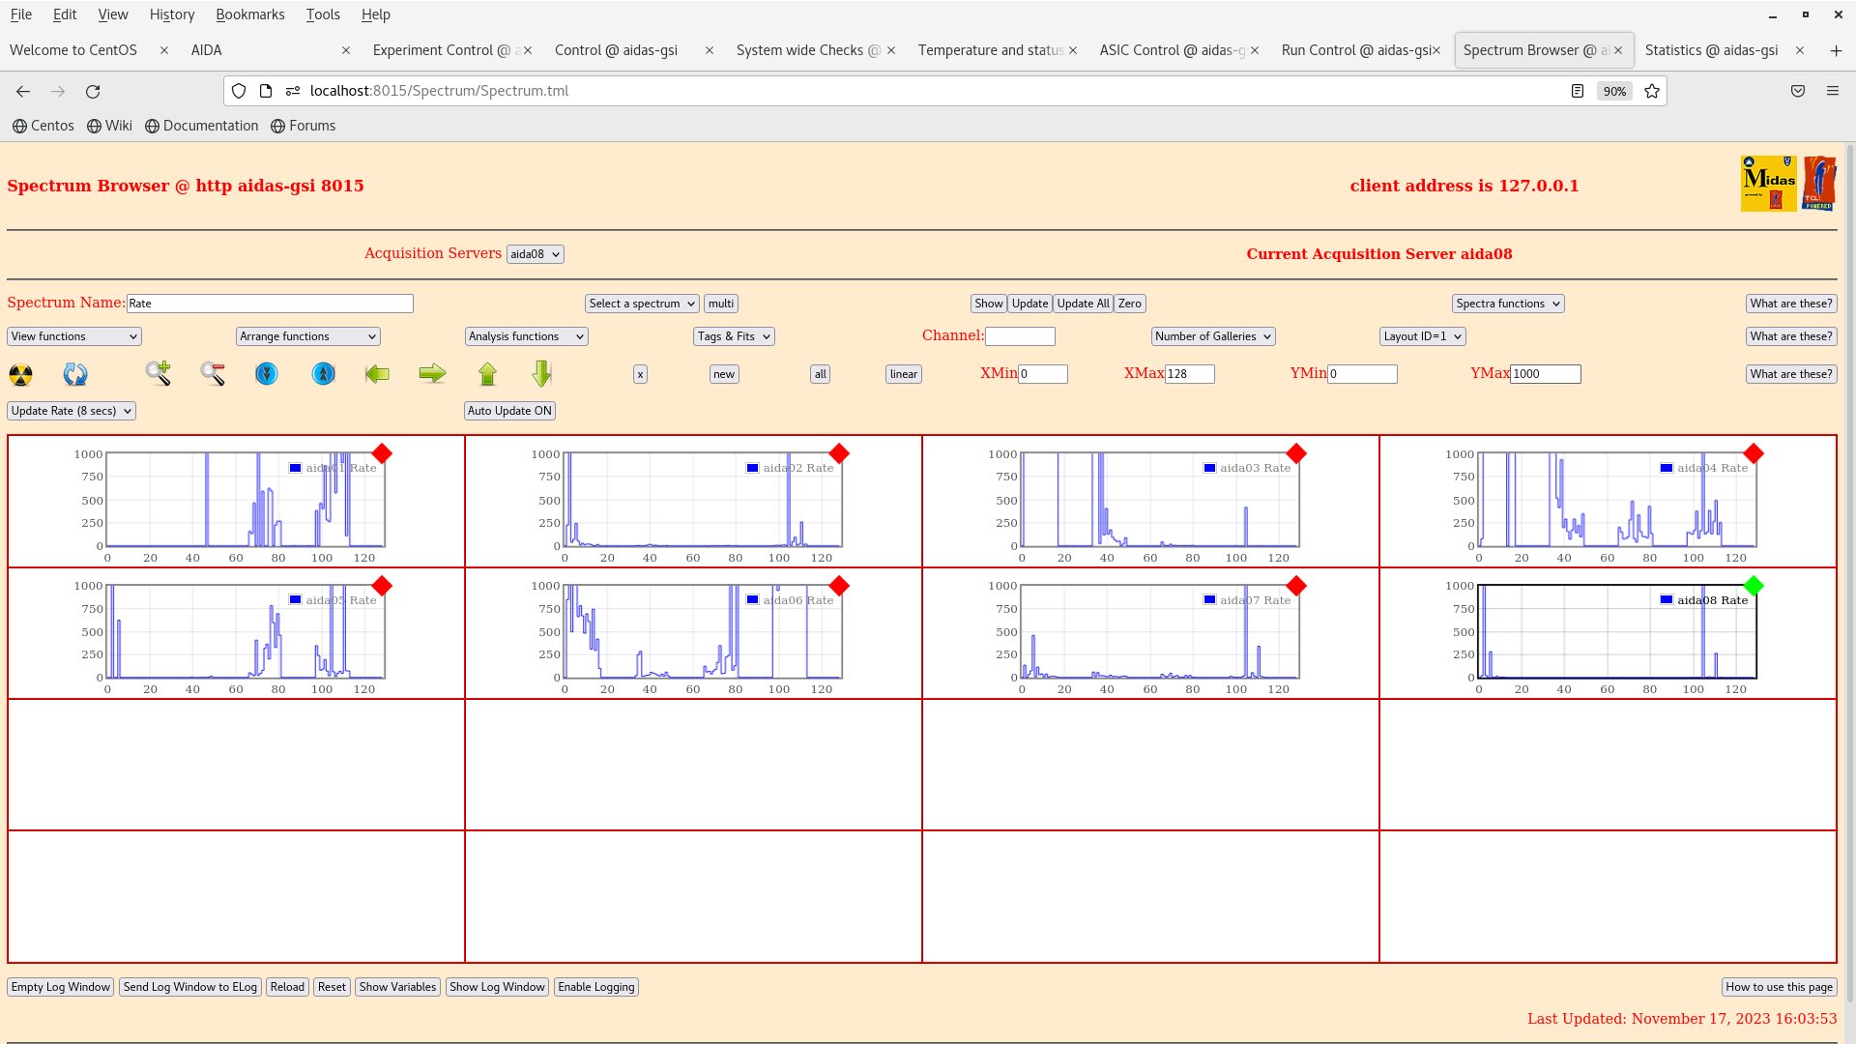
Task: Toggle the Auto Update ON button
Action: [x=509, y=411]
